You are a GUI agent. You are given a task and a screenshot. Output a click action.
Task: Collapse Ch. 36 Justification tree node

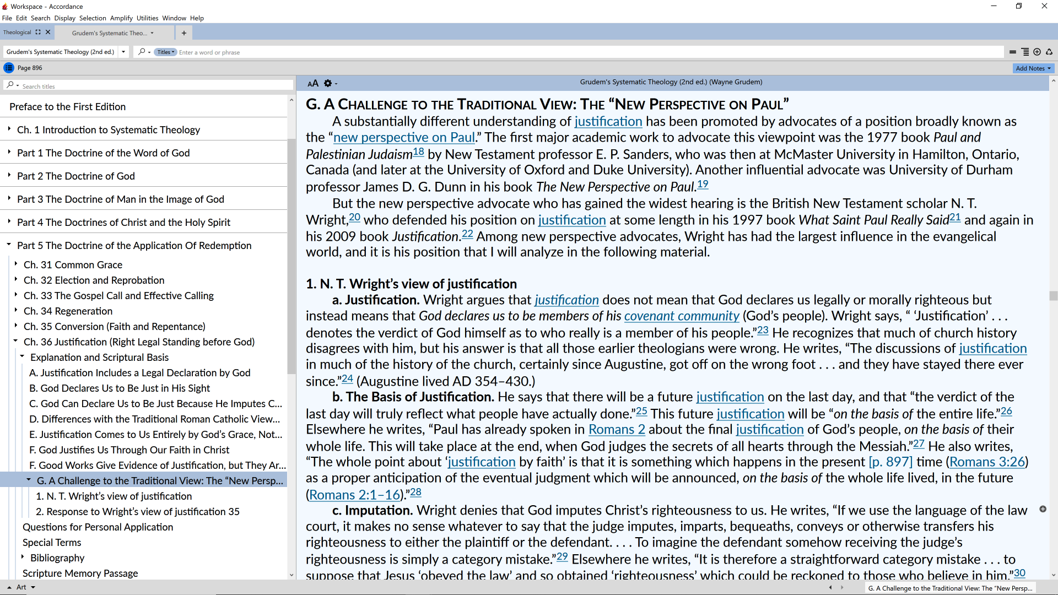pyautogui.click(x=16, y=341)
